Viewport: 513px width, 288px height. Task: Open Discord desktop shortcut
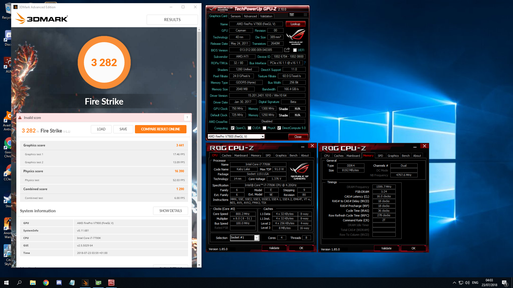(7, 38)
